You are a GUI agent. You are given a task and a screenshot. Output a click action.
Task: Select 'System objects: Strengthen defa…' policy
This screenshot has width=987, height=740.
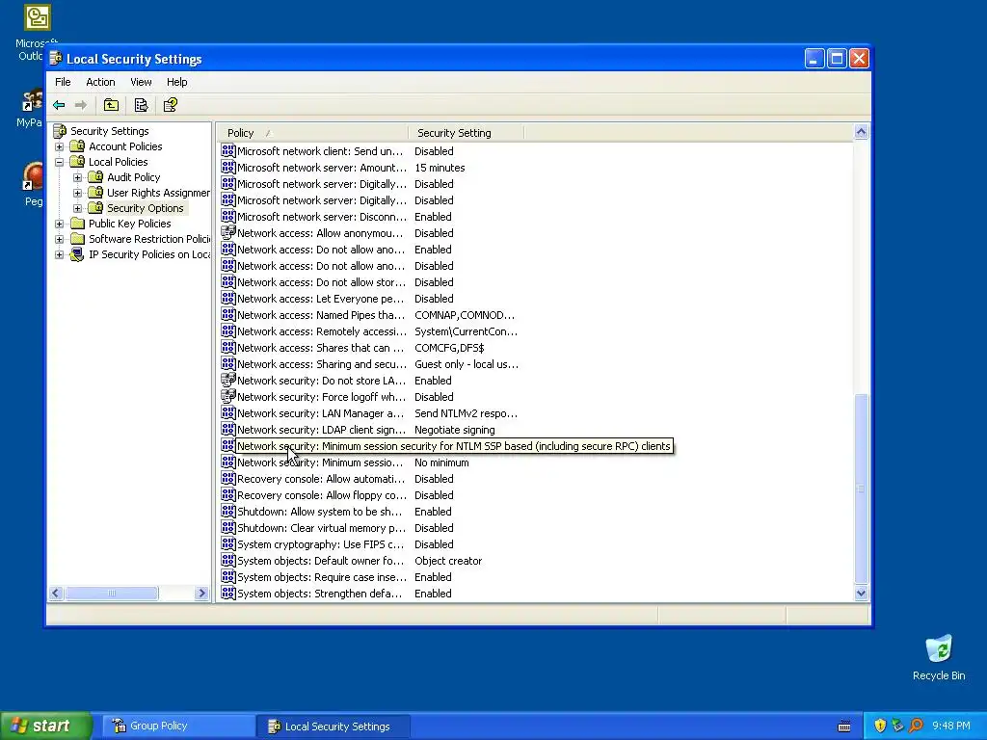(320, 593)
